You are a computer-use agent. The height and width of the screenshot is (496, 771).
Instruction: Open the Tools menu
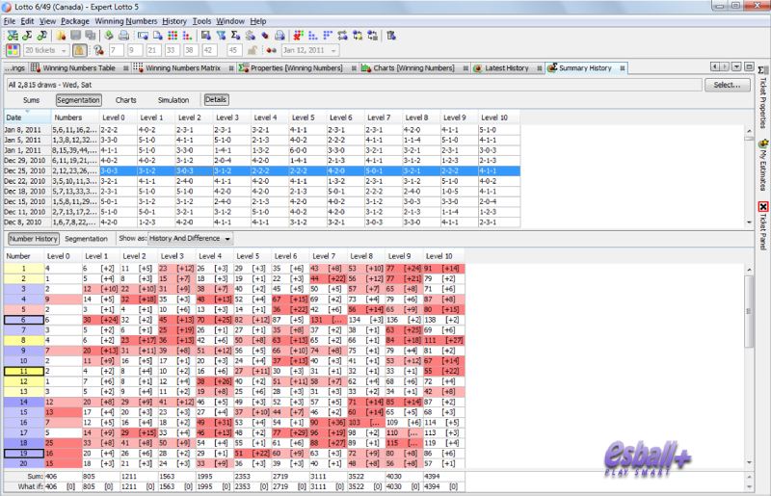click(x=201, y=21)
